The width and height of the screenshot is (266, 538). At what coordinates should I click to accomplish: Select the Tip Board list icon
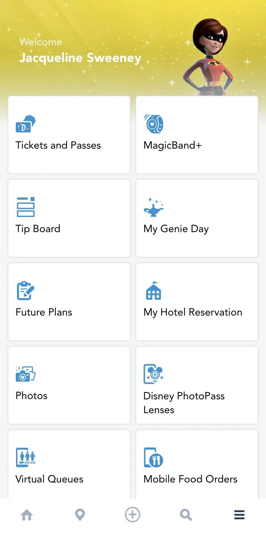coord(26,207)
